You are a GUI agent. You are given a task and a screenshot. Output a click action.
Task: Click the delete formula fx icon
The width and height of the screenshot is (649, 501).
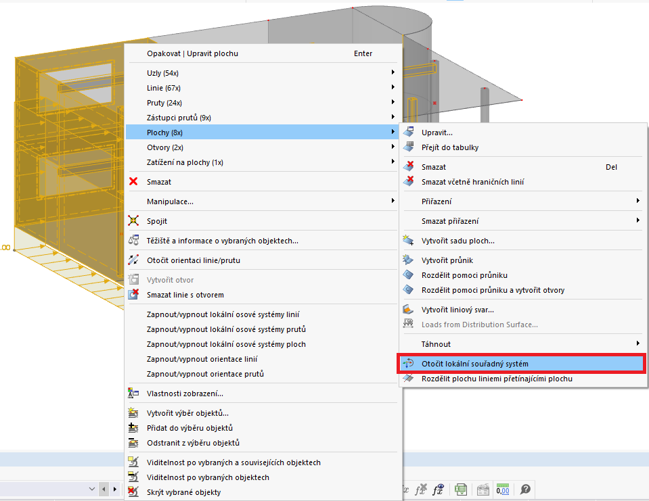(420, 489)
